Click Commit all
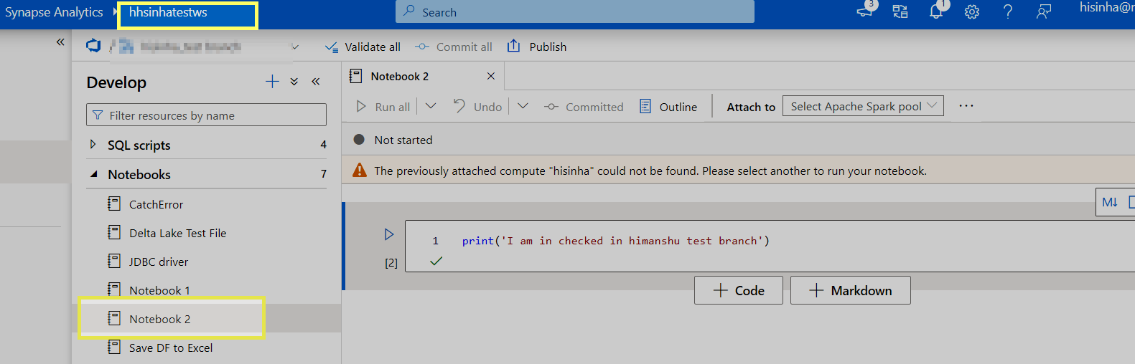Viewport: 1135px width, 364px height. pyautogui.click(x=454, y=47)
